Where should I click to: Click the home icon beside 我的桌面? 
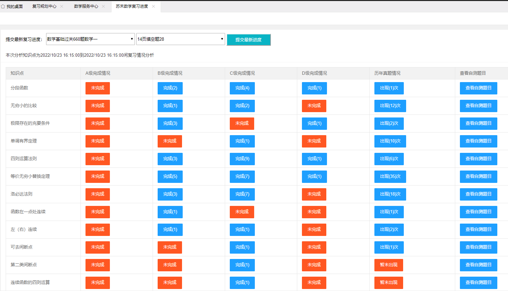pyautogui.click(x=3, y=6)
